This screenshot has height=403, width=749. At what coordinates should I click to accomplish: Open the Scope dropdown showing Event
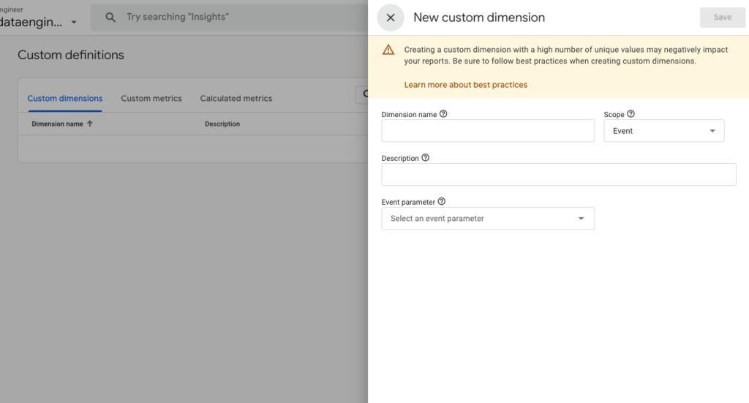pyautogui.click(x=663, y=131)
